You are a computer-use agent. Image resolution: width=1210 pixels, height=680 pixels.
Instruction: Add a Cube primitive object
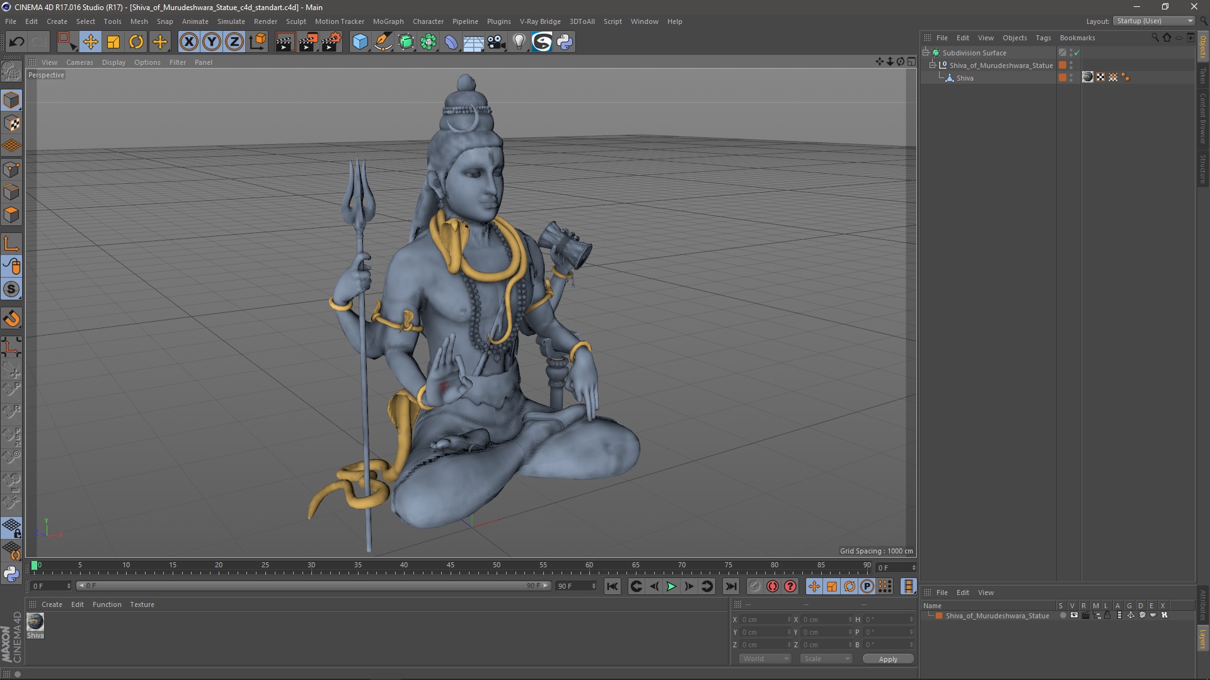pos(360,42)
